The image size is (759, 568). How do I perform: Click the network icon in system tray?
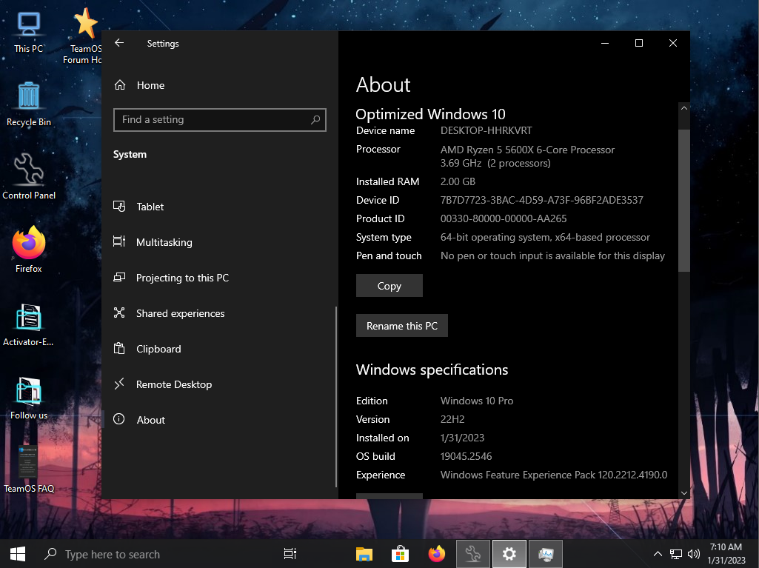click(676, 554)
